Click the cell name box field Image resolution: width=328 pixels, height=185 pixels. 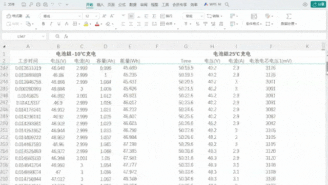[24, 36]
